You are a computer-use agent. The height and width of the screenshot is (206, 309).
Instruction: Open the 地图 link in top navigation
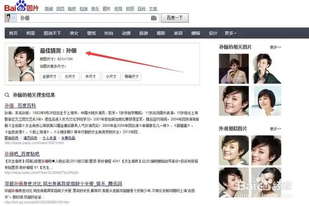130,9
